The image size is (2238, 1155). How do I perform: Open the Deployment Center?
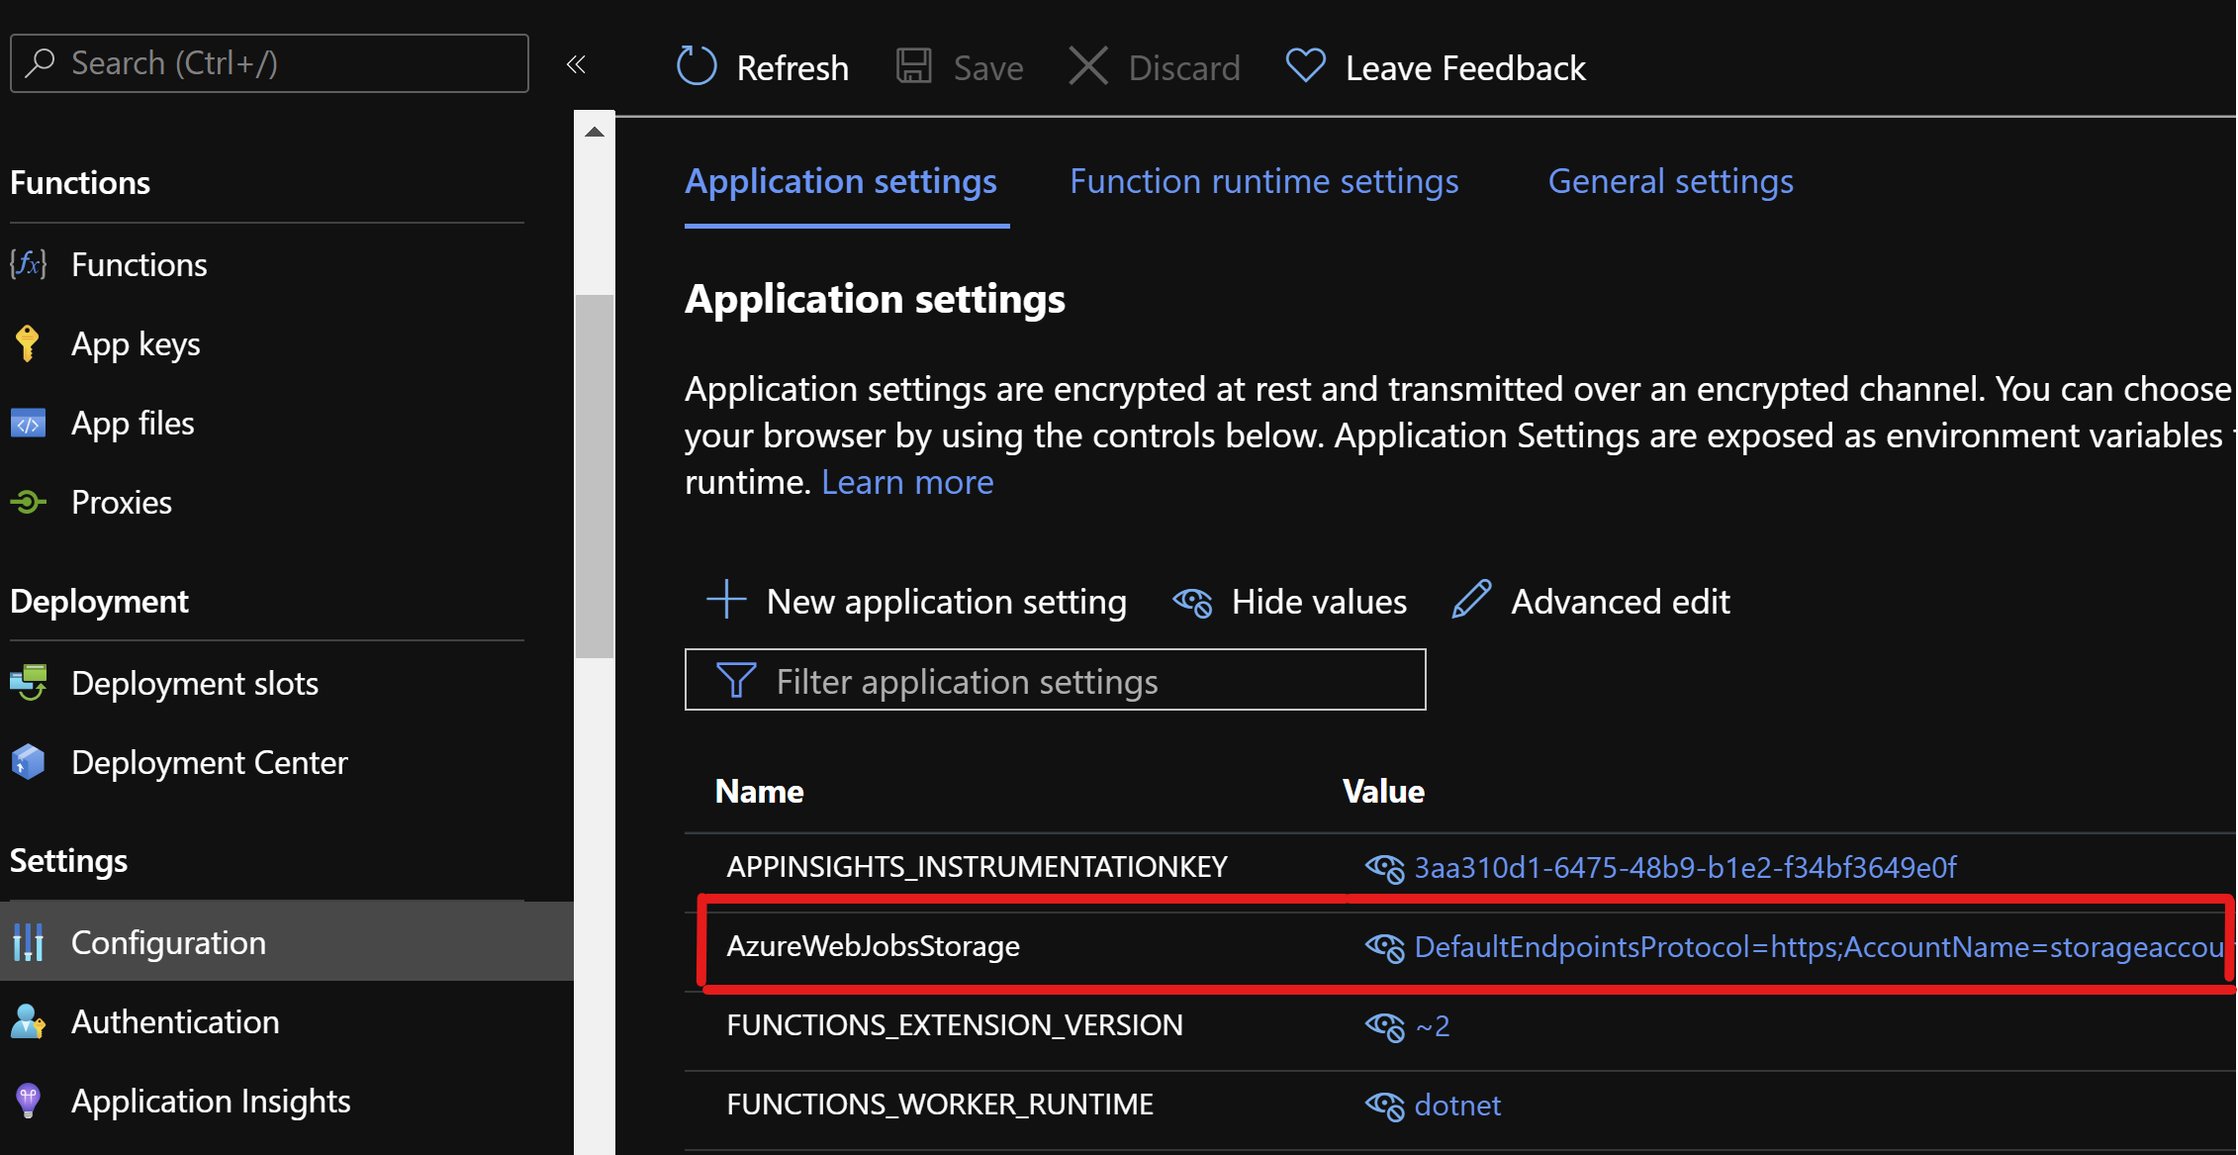click(x=209, y=762)
